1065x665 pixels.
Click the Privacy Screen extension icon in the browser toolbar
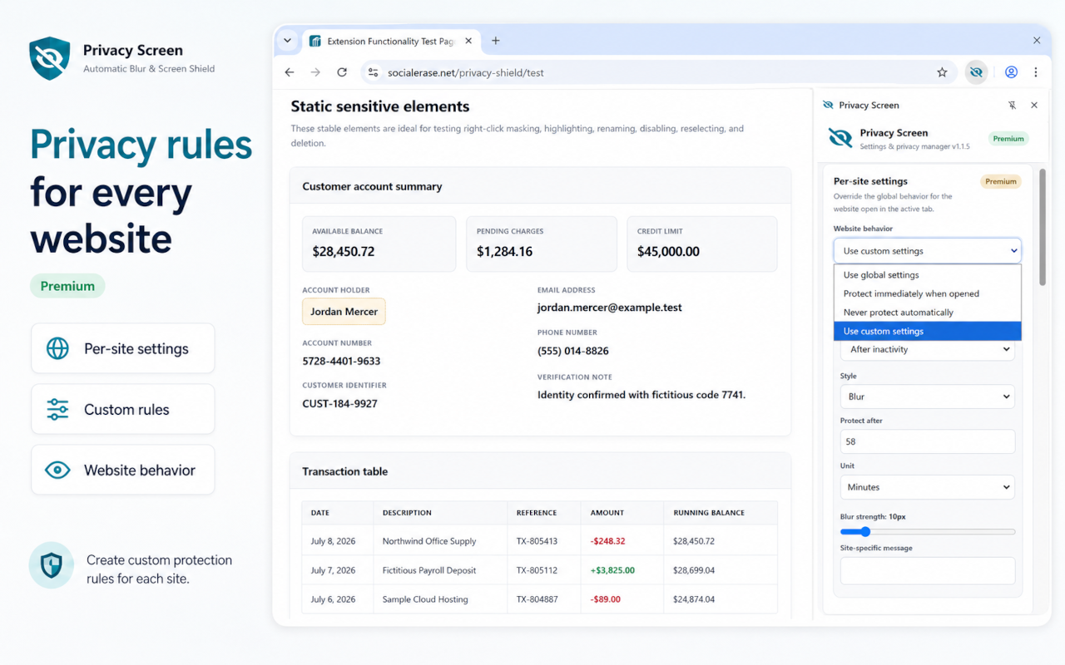976,72
